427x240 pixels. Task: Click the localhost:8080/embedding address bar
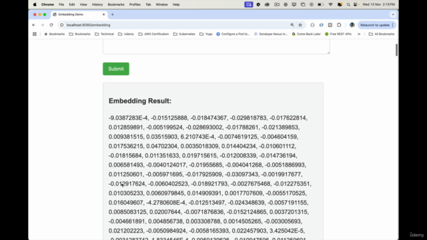(x=174, y=25)
